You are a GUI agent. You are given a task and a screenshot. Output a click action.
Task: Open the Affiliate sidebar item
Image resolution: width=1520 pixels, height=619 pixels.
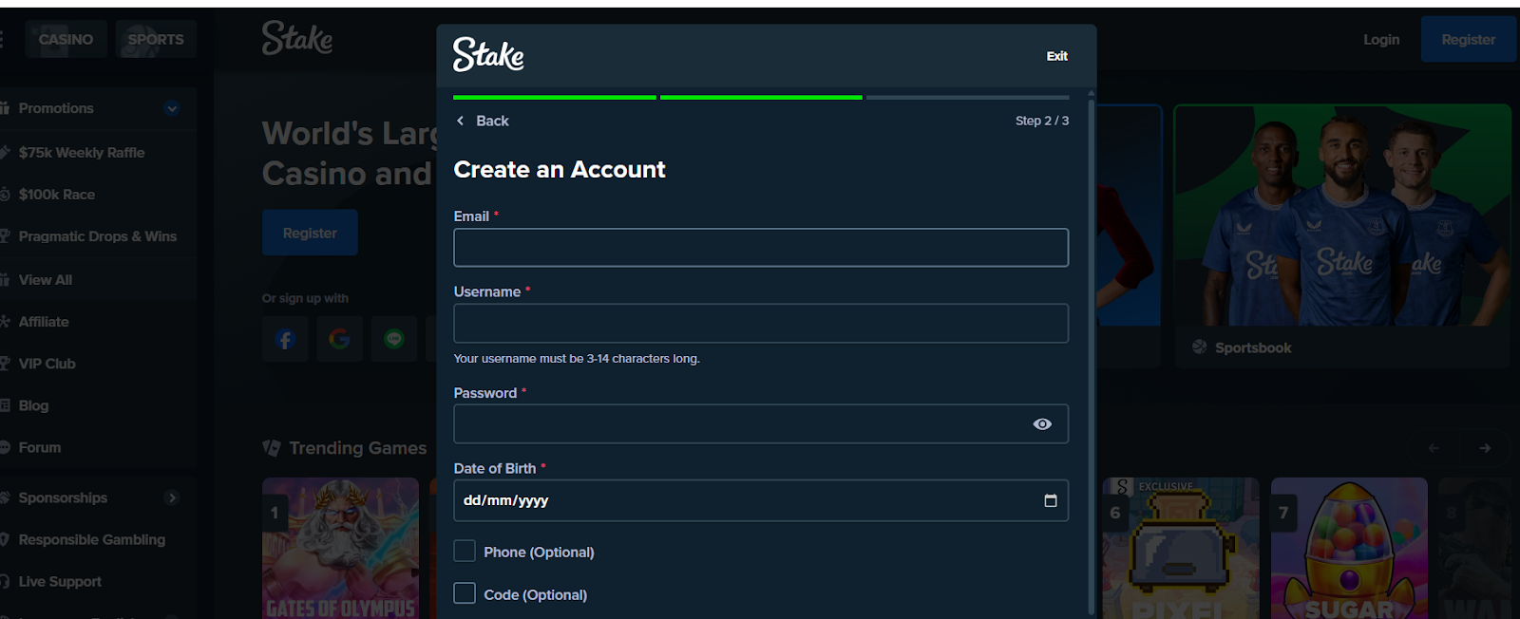pos(44,321)
